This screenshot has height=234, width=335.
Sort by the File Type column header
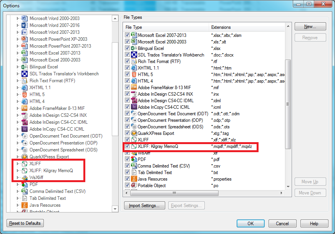(166, 27)
